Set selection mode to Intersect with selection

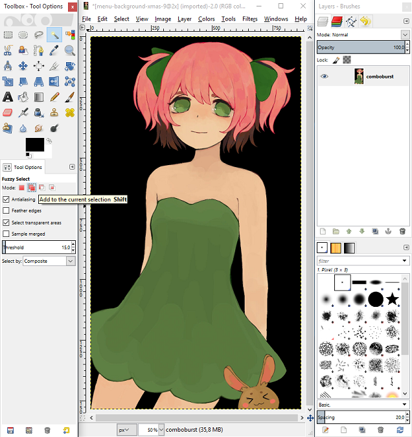[x=52, y=188]
